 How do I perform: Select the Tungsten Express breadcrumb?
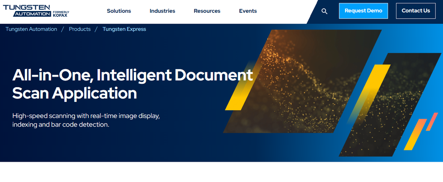(124, 29)
